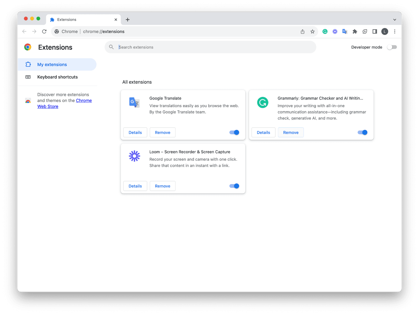Click the Loom card logo
This screenshot has width=419, height=315.
click(134, 156)
